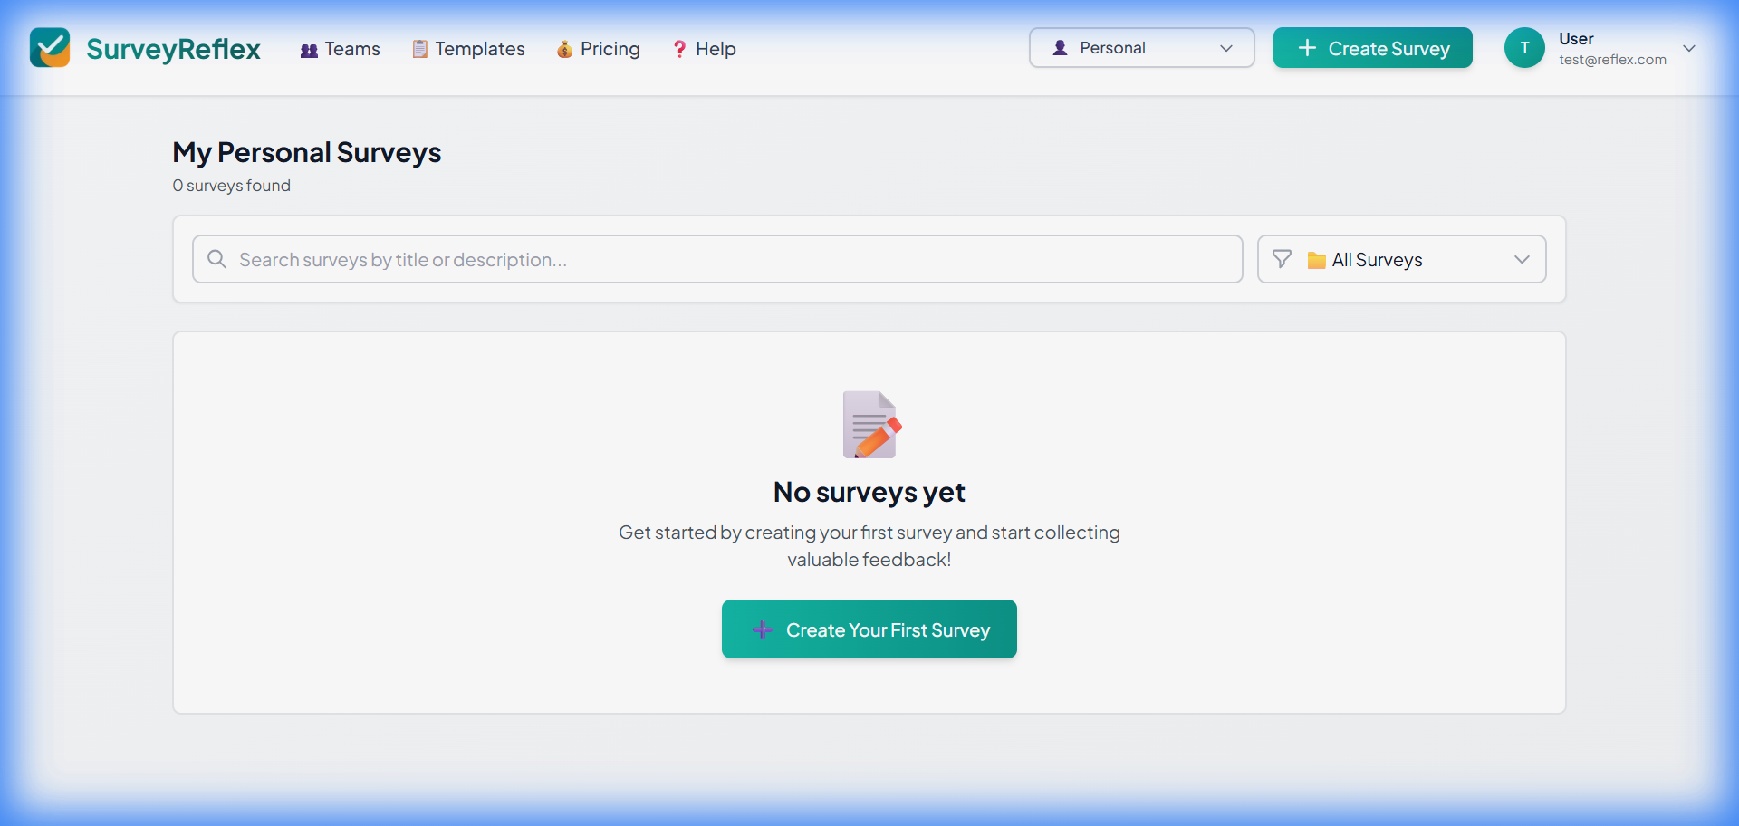Click the red Help question mark icon
This screenshot has width=1739, height=826.
point(679,49)
